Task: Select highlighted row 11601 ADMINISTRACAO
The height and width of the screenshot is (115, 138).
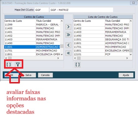Action: pos(32,47)
